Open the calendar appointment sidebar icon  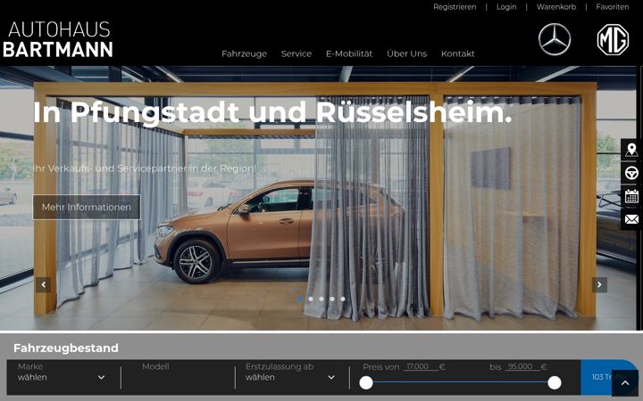(x=631, y=196)
